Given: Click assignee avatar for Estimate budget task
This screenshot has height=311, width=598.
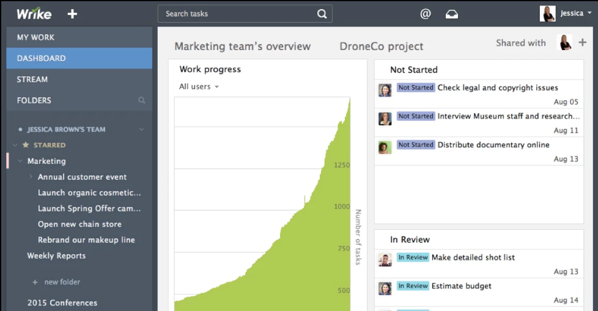Looking at the screenshot, I should [x=385, y=288].
